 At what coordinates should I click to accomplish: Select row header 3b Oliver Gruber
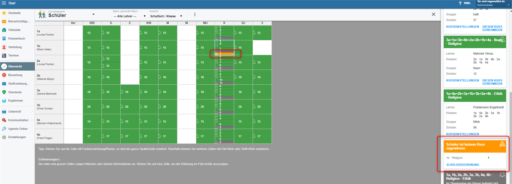(x=49, y=107)
